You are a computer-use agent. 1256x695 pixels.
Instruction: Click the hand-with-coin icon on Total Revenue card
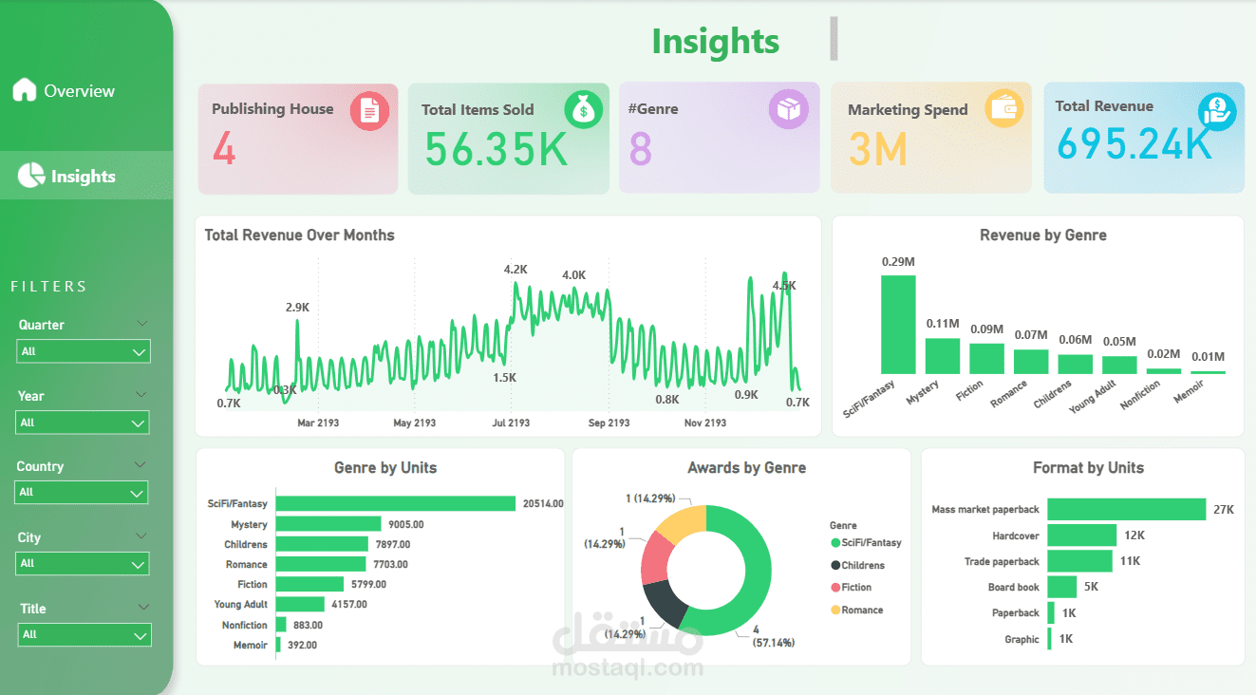point(1216,112)
